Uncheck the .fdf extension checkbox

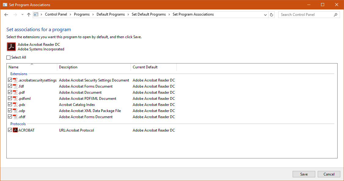click(10, 86)
